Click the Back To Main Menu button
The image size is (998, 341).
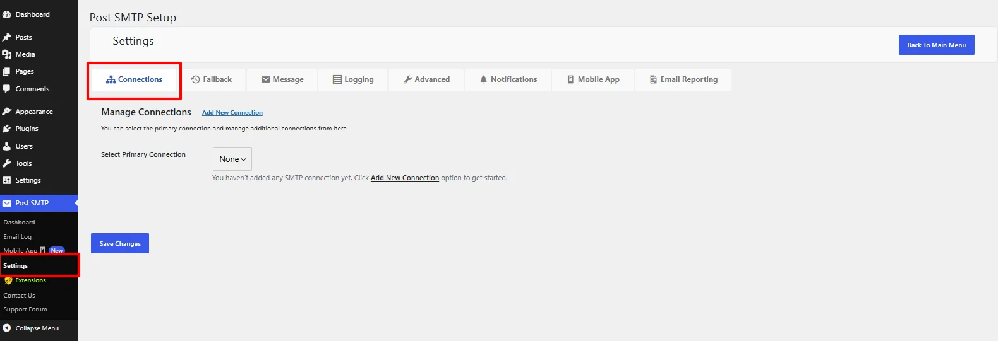[937, 45]
